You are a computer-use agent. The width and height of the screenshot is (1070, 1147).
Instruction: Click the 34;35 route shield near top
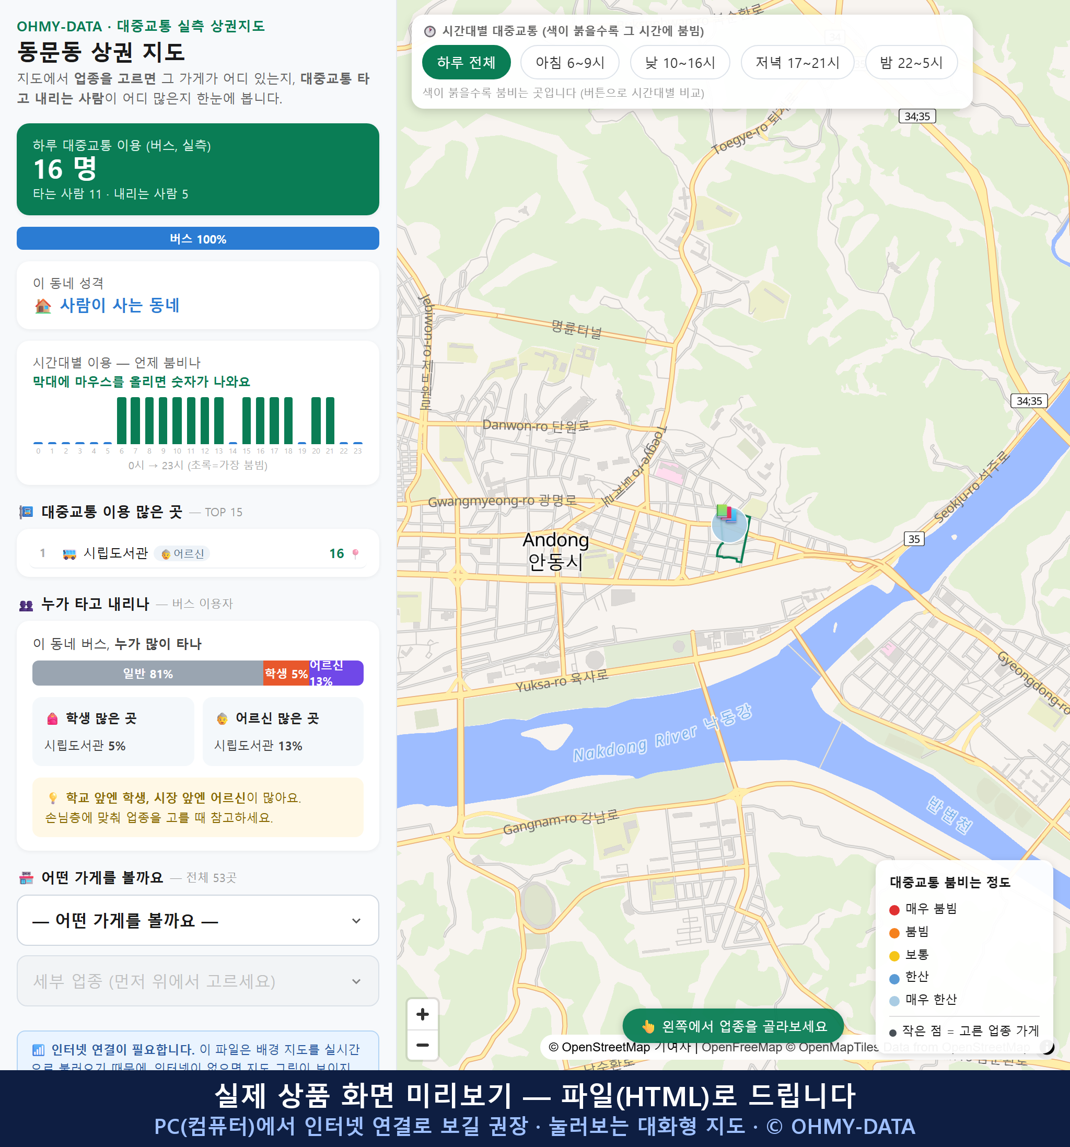916,117
